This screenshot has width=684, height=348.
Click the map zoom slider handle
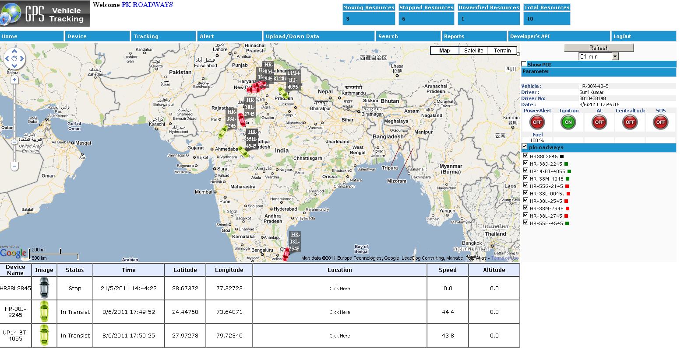coord(14,143)
